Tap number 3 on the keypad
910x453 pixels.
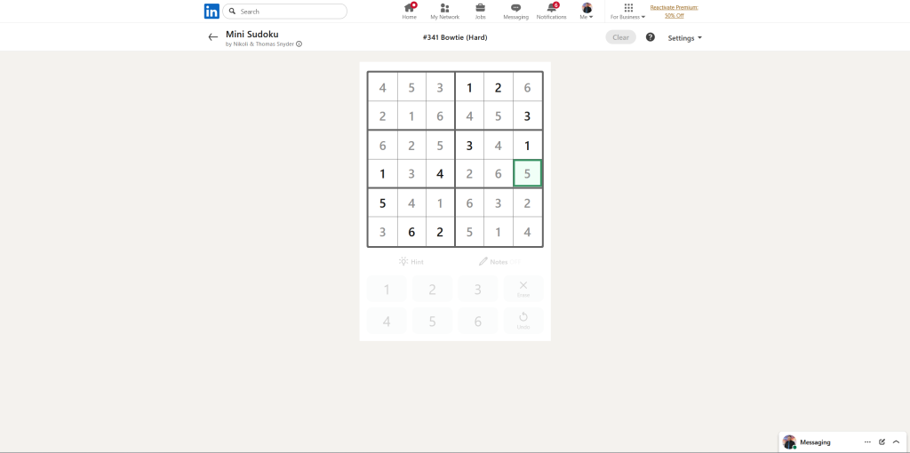click(x=477, y=289)
